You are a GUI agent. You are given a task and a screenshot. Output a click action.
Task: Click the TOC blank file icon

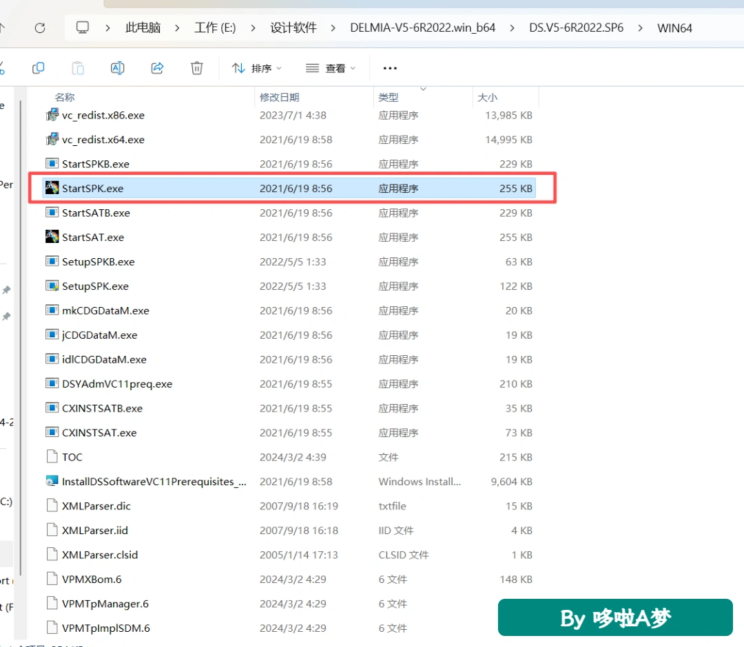pos(52,457)
